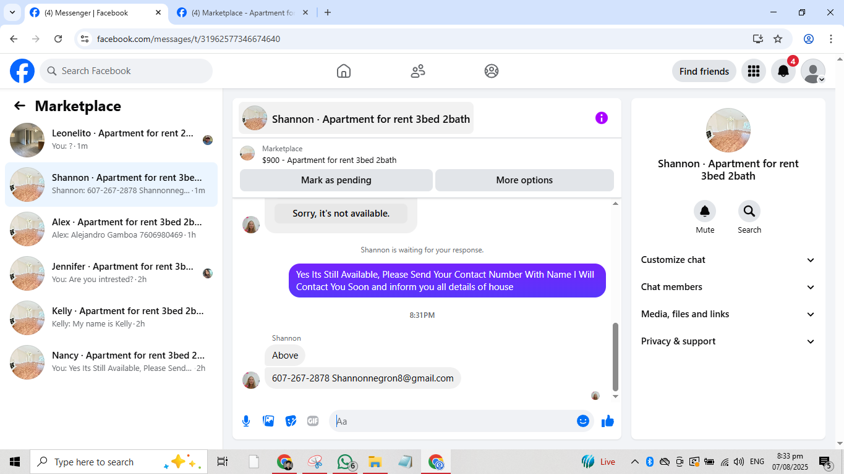Send a thumbs-up like
Screen dimensions: 844x474
pyautogui.click(x=608, y=421)
